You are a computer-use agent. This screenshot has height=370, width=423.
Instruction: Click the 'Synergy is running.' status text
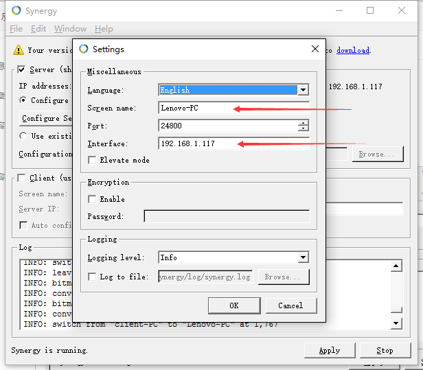49,350
